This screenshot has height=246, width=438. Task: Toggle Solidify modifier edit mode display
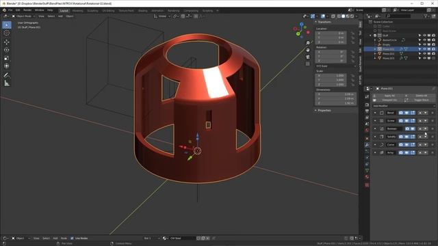[x=413, y=137]
